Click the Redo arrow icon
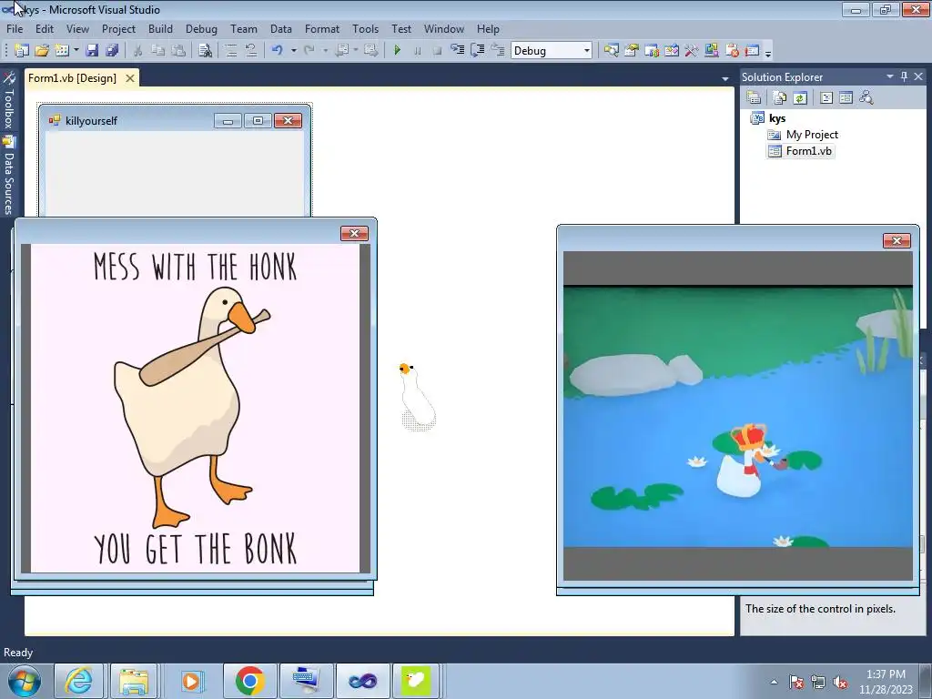 309,51
